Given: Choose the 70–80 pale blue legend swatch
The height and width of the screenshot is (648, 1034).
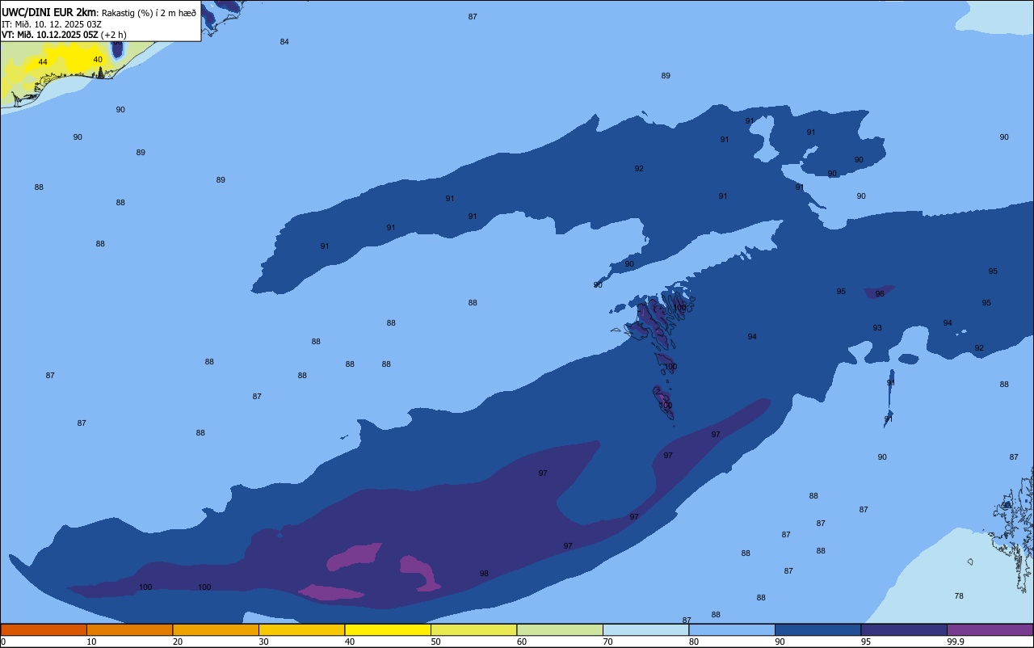Looking at the screenshot, I should (x=645, y=629).
